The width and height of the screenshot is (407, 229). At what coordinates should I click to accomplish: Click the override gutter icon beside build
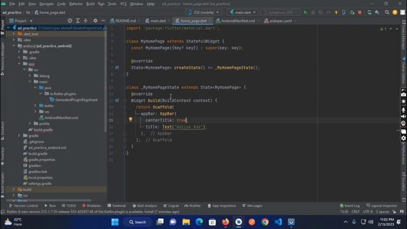coord(117,101)
